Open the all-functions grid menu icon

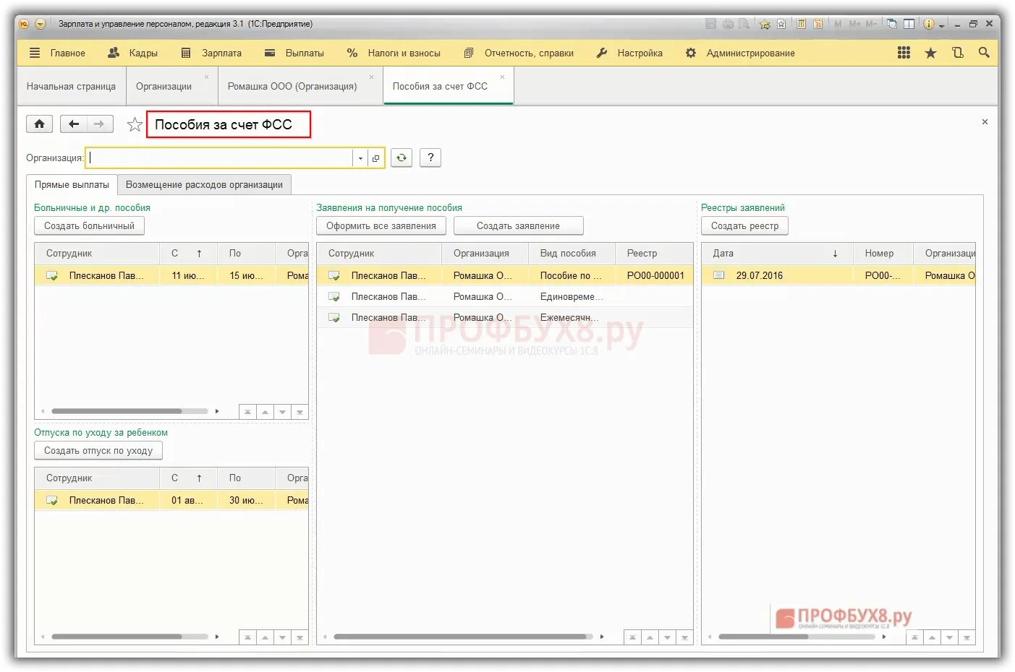point(904,52)
